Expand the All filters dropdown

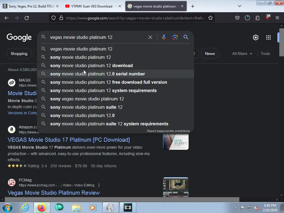coord(242,54)
